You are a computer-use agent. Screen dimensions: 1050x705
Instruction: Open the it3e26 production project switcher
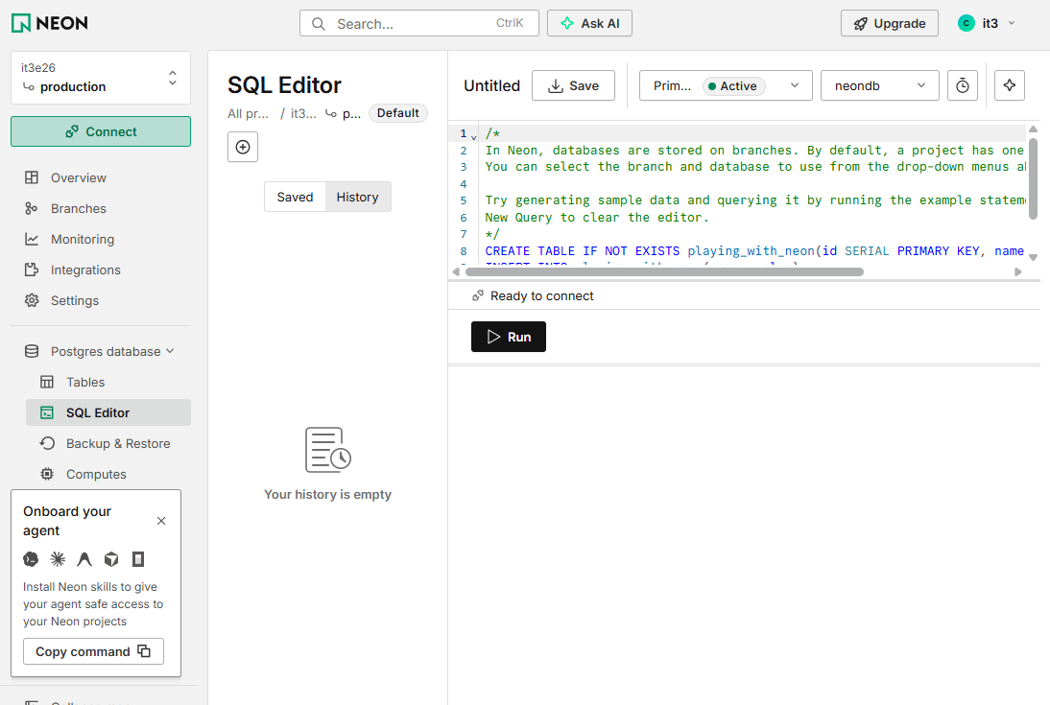[101, 78]
